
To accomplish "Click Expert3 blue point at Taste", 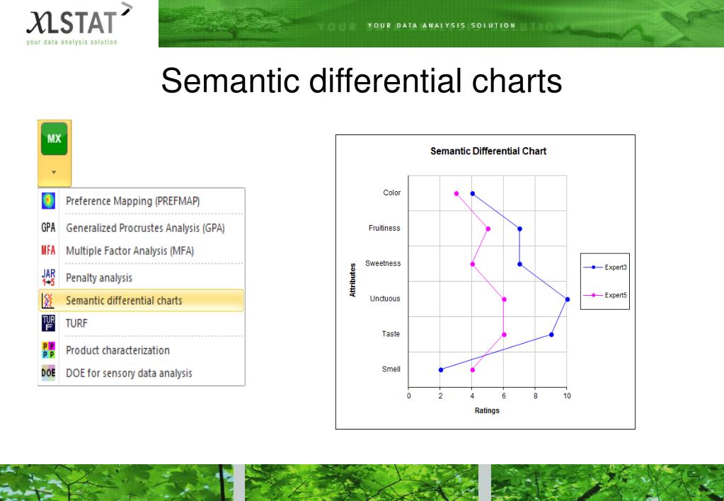I will pos(551,335).
